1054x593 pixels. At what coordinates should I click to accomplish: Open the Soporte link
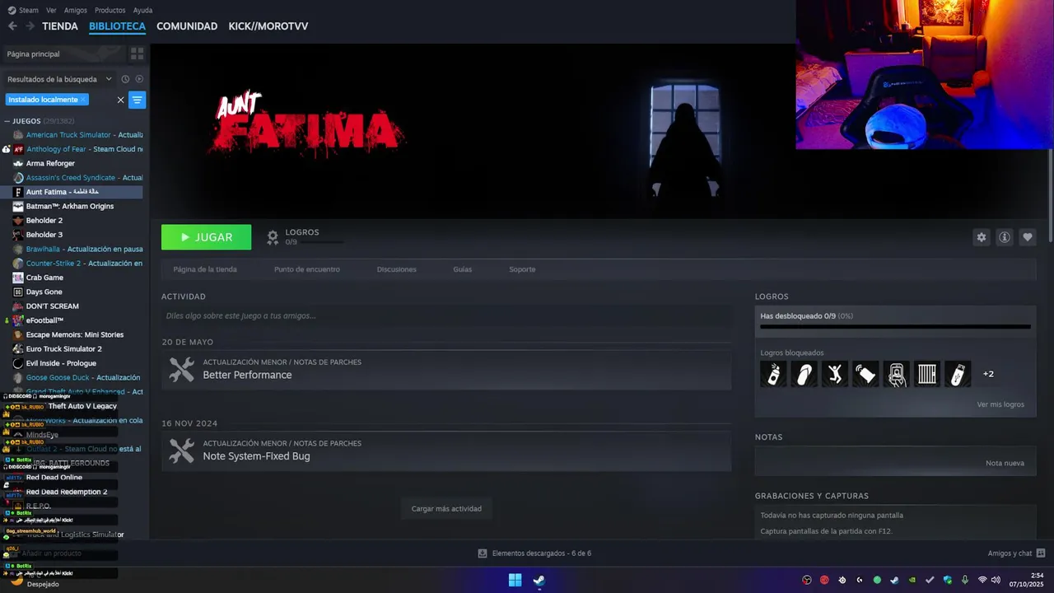[x=522, y=269]
